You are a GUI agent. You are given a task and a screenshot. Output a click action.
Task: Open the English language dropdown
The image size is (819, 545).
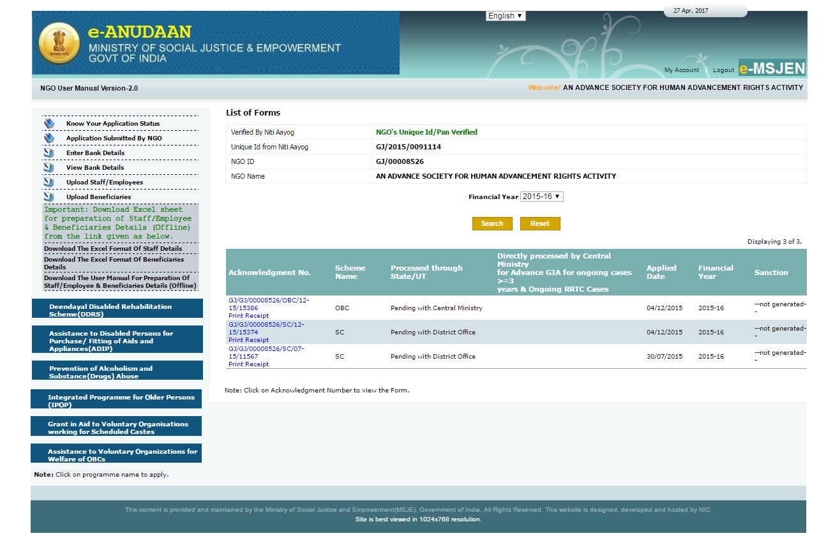[506, 16]
